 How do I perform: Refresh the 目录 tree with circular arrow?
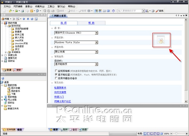(32, 19)
